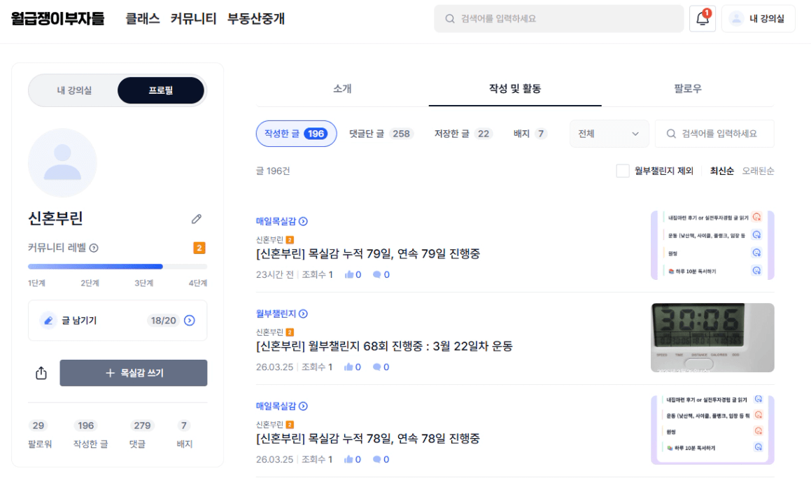
Task: Select the 댓글단 글 filter tab
Action: [381, 134]
